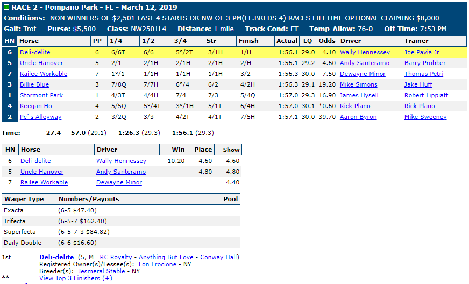The image size is (469, 284).
Task: Click the Show payout 4.40 for Railee Workable
Action: [x=233, y=182]
